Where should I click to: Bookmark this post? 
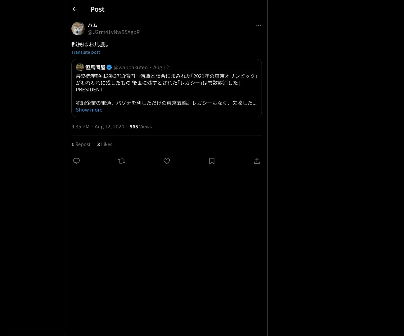(x=212, y=161)
